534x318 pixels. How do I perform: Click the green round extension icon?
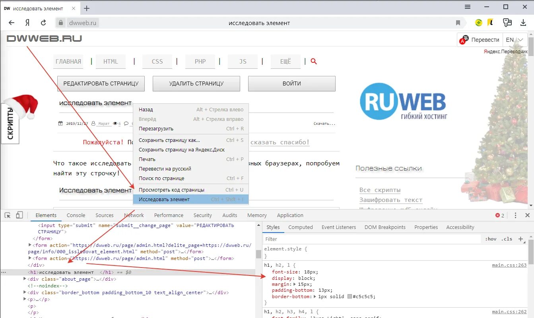tap(479, 23)
